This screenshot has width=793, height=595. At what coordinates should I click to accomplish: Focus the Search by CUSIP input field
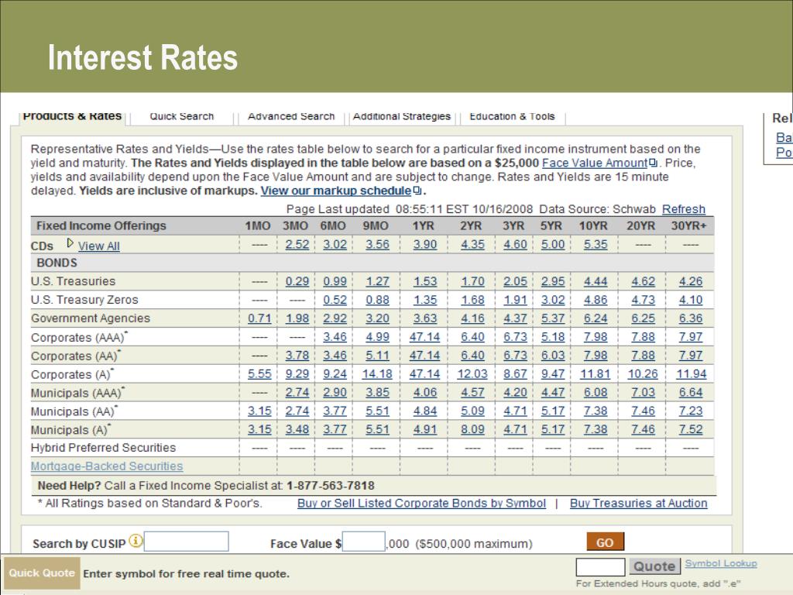tap(186, 542)
